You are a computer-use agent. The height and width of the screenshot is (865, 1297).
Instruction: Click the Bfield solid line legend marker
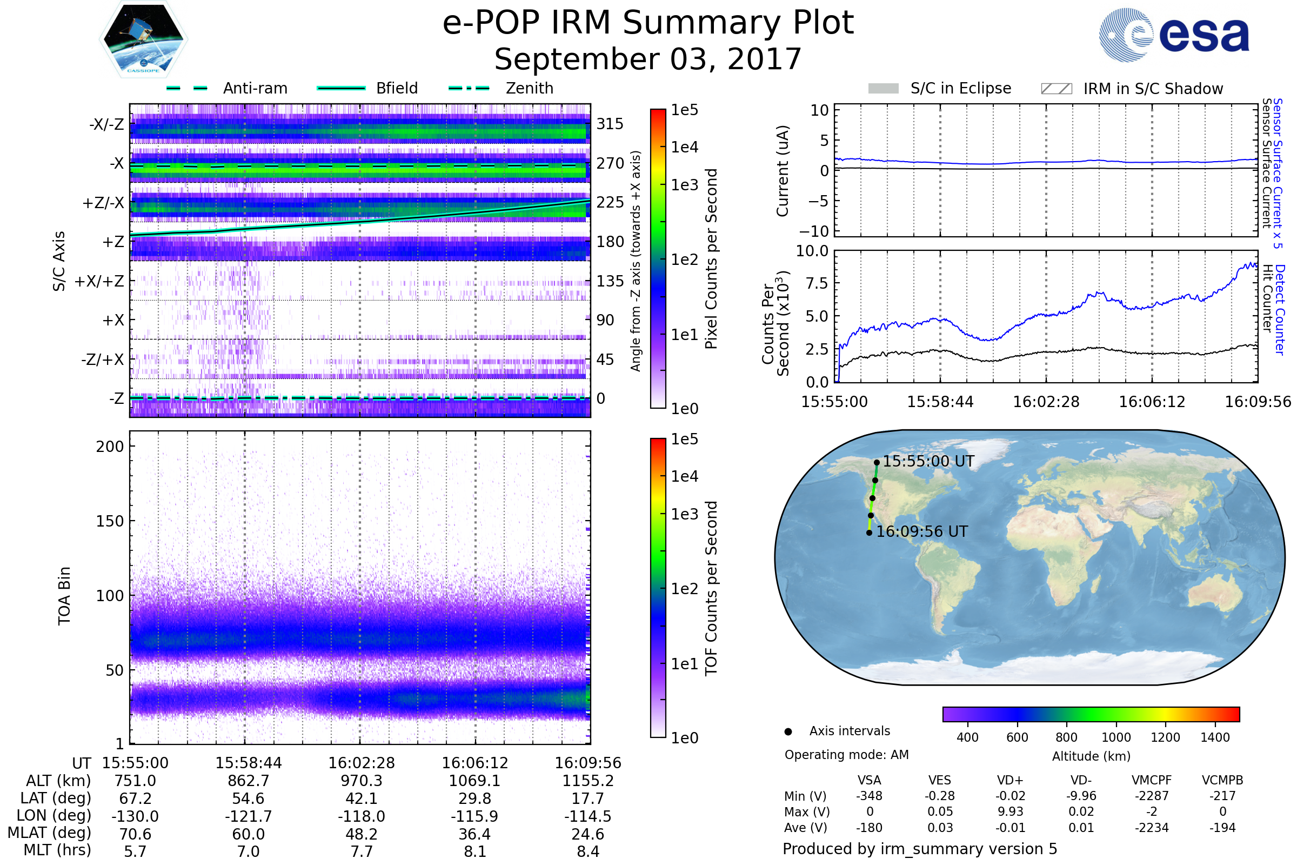[341, 88]
